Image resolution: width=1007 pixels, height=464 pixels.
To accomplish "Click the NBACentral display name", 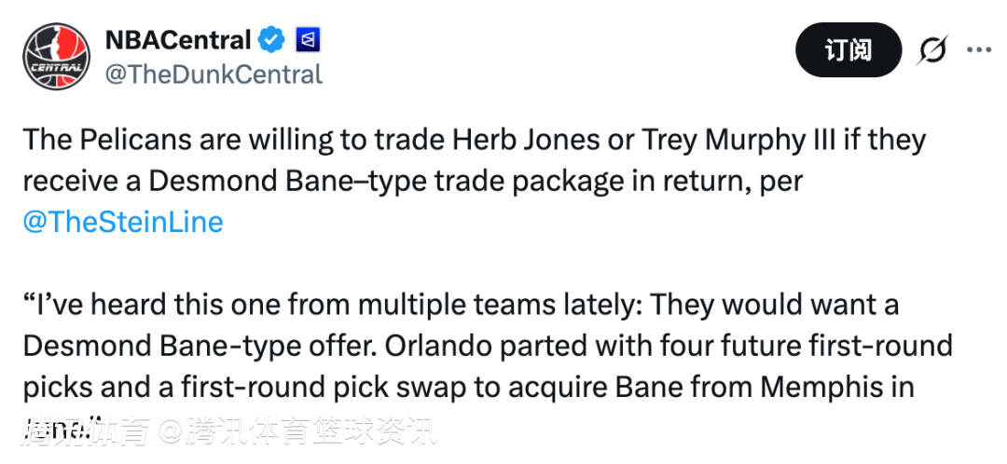I will [x=178, y=40].
